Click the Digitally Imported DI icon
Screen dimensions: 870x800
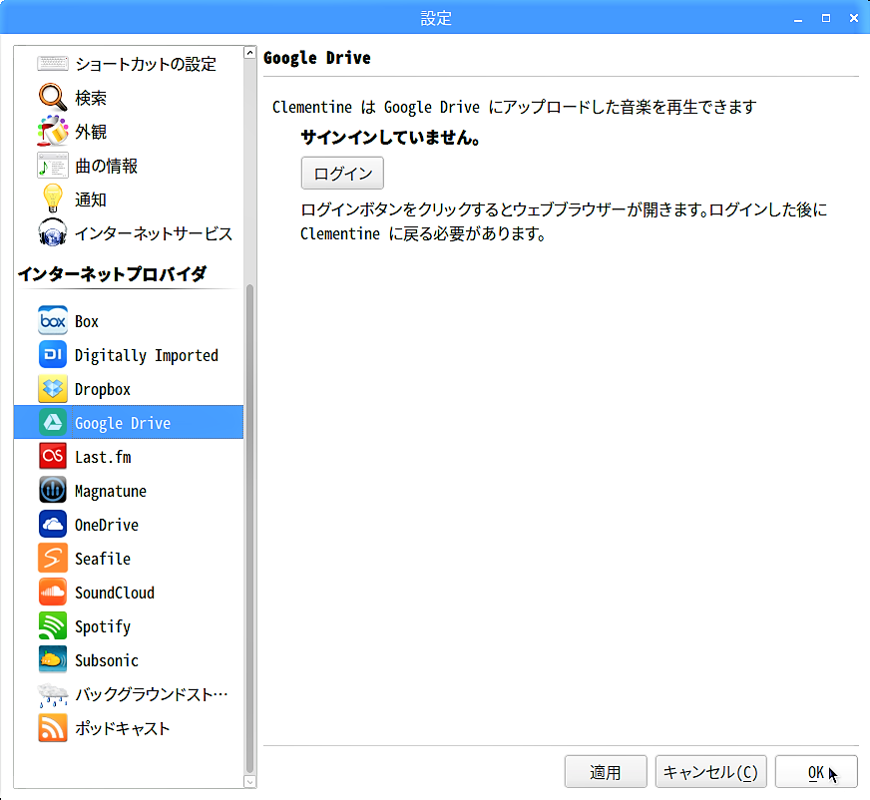[53, 354]
